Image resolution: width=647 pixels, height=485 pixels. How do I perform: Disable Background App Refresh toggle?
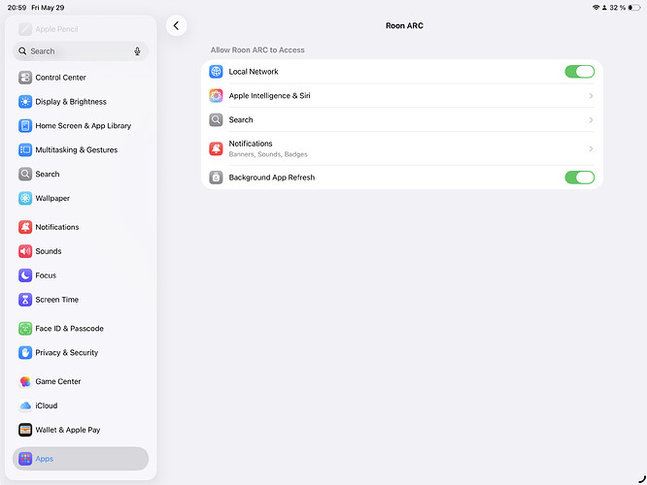click(x=579, y=178)
